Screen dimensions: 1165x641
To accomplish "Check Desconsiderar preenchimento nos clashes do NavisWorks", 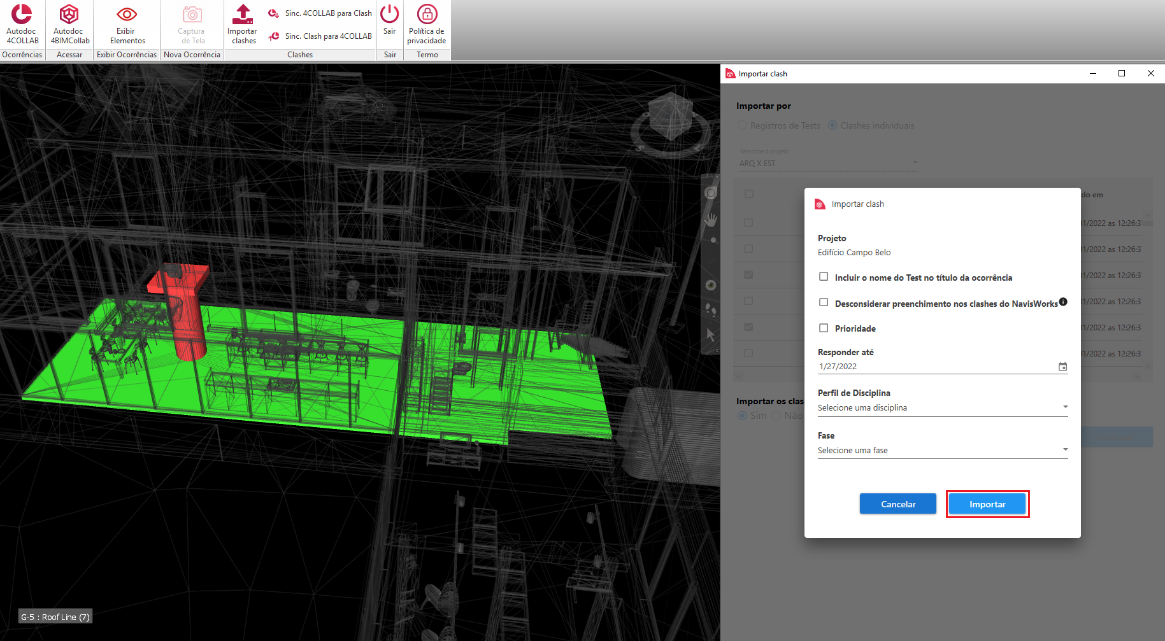I will (x=824, y=303).
